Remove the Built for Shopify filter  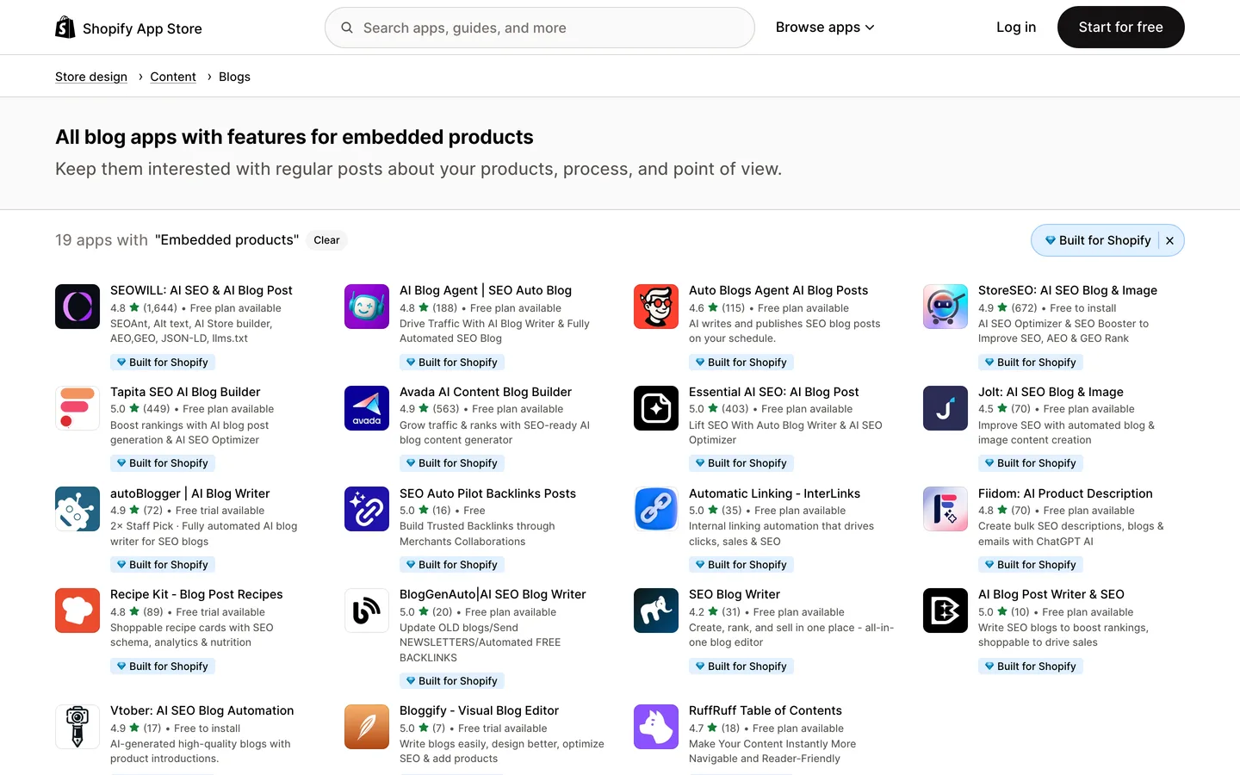(1169, 241)
